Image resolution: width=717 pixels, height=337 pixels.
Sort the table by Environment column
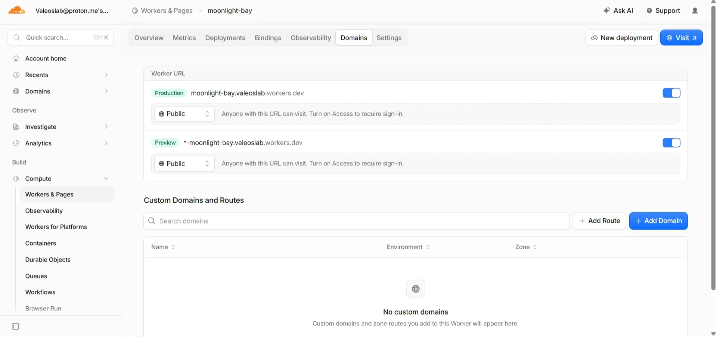pyautogui.click(x=408, y=247)
